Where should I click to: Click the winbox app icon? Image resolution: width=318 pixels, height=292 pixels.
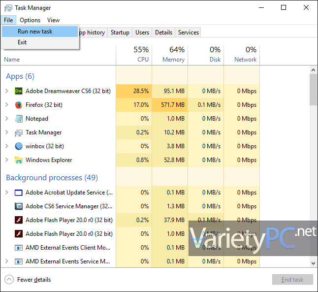(x=19, y=146)
